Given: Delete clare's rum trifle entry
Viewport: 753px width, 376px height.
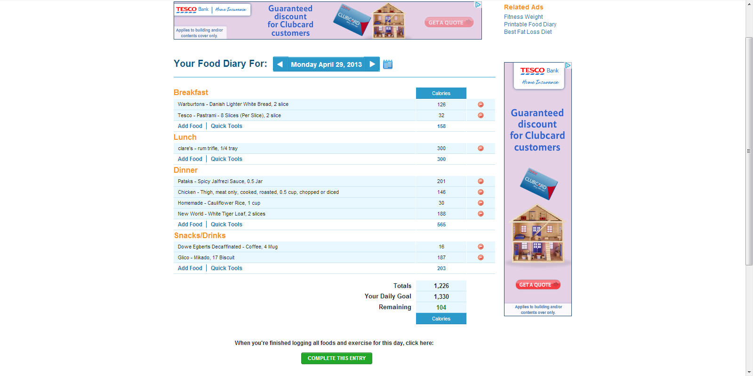Looking at the screenshot, I should (x=481, y=148).
